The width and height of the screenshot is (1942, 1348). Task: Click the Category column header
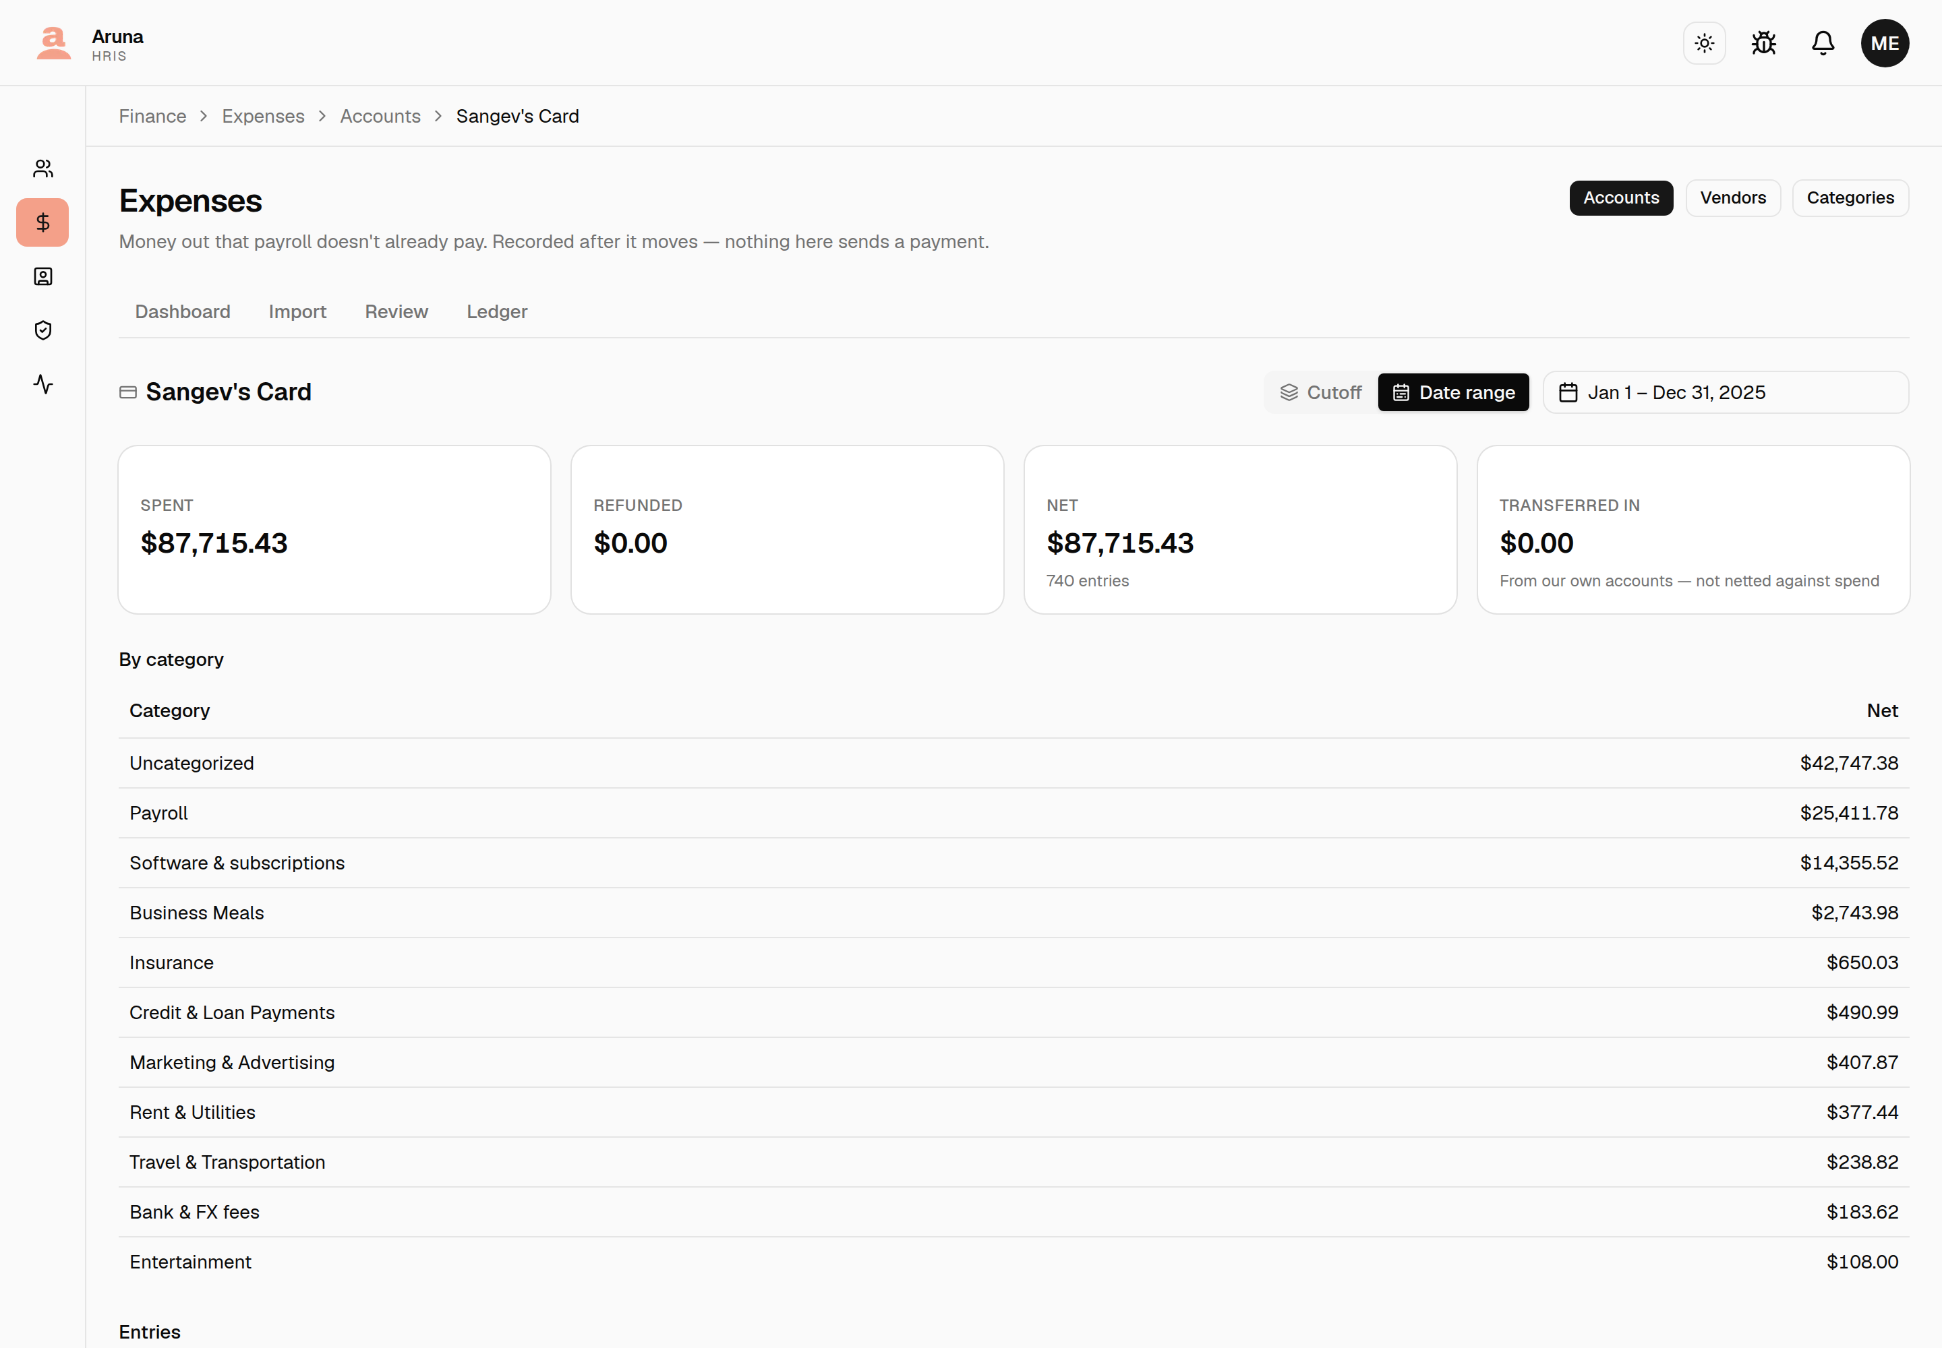pos(169,711)
